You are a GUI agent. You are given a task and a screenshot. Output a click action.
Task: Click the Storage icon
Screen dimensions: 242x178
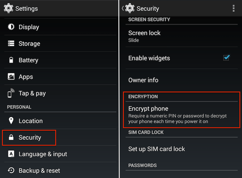11,44
